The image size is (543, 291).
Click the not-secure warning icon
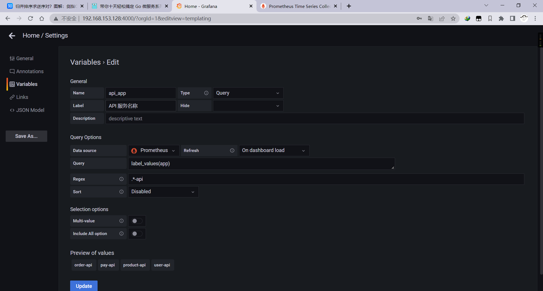(56, 19)
